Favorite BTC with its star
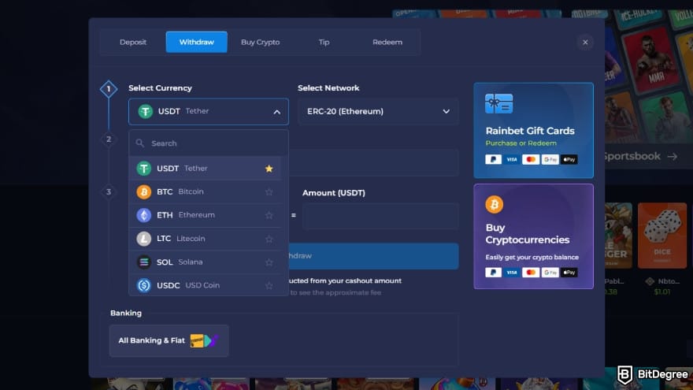The width and height of the screenshot is (693, 390). click(x=269, y=192)
